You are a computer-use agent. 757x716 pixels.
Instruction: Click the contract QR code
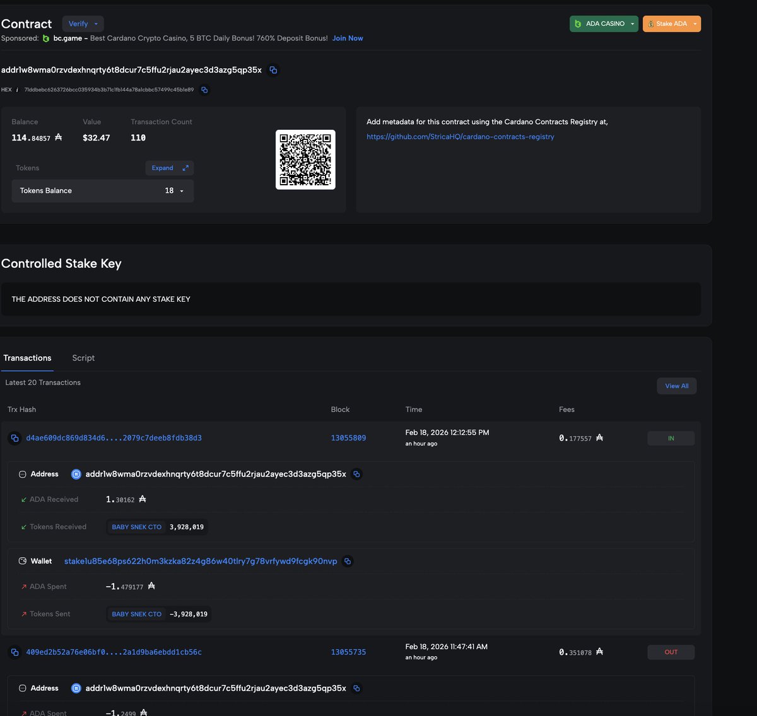coord(305,159)
